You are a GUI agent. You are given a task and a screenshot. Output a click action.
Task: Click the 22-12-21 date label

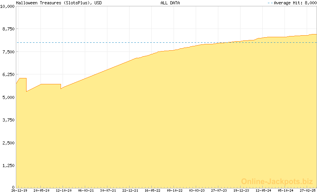pyautogui.click(x=130, y=190)
